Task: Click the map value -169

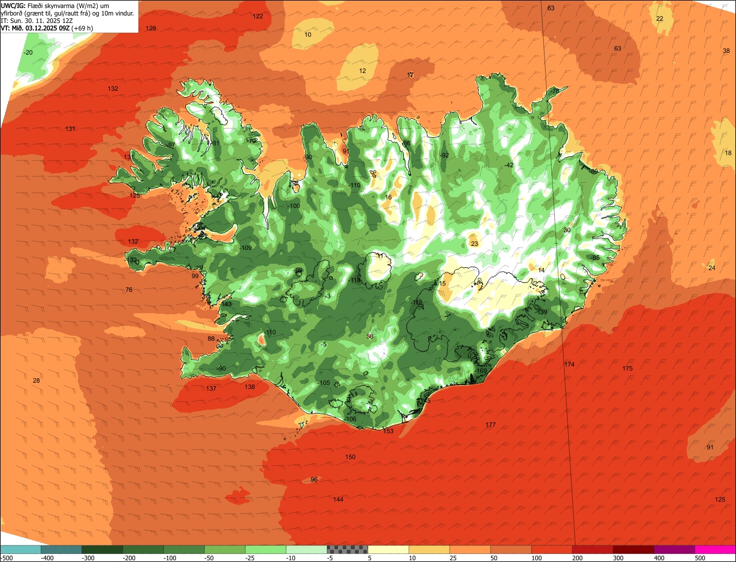Action: click(x=481, y=371)
